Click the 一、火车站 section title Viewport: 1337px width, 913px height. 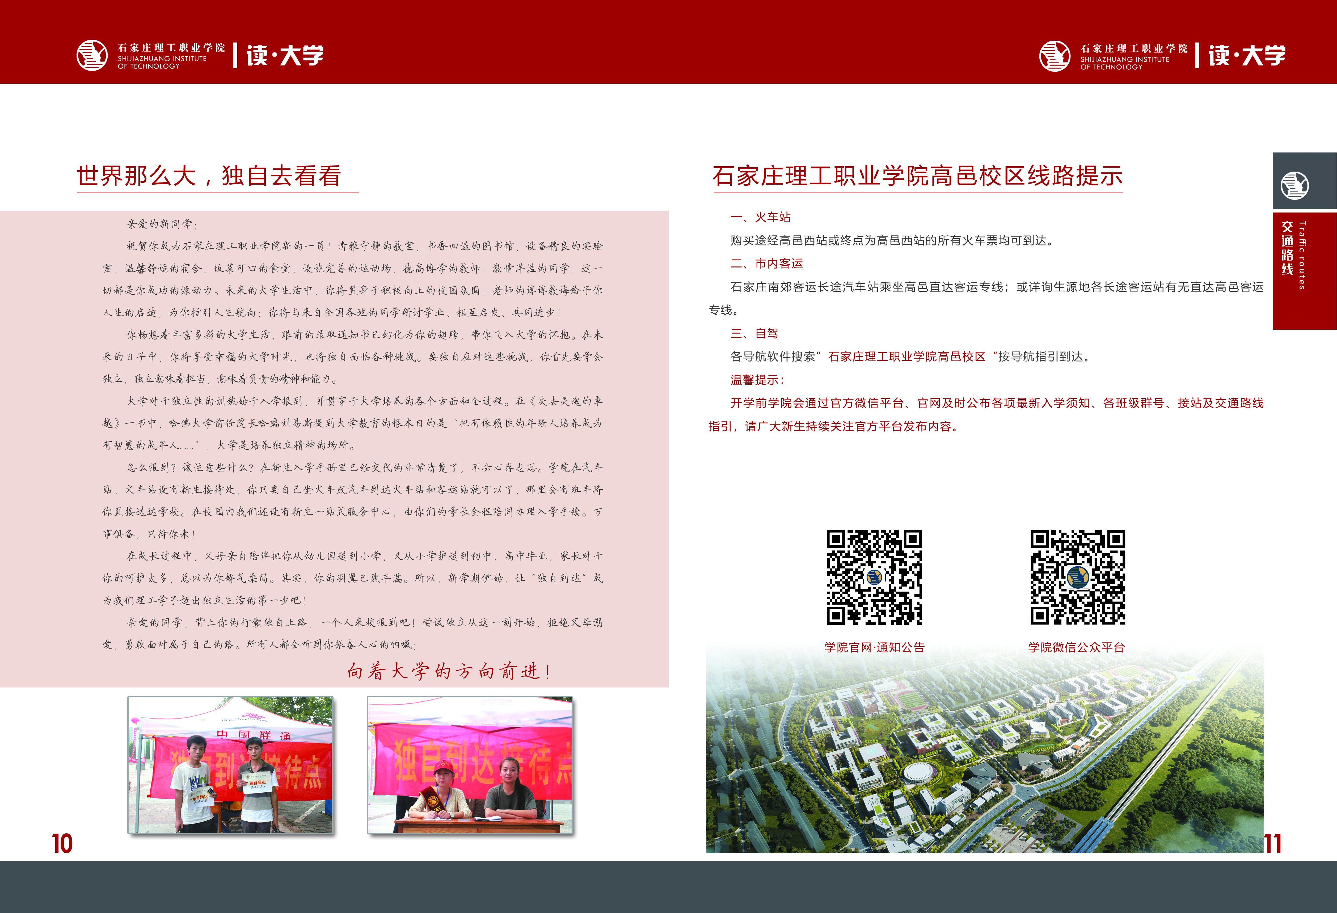(760, 217)
